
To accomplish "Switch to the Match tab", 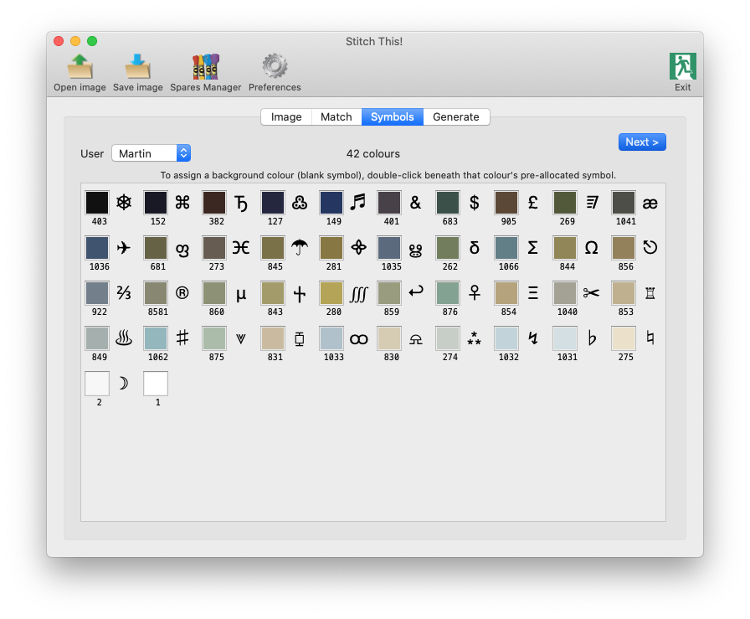I will point(336,117).
